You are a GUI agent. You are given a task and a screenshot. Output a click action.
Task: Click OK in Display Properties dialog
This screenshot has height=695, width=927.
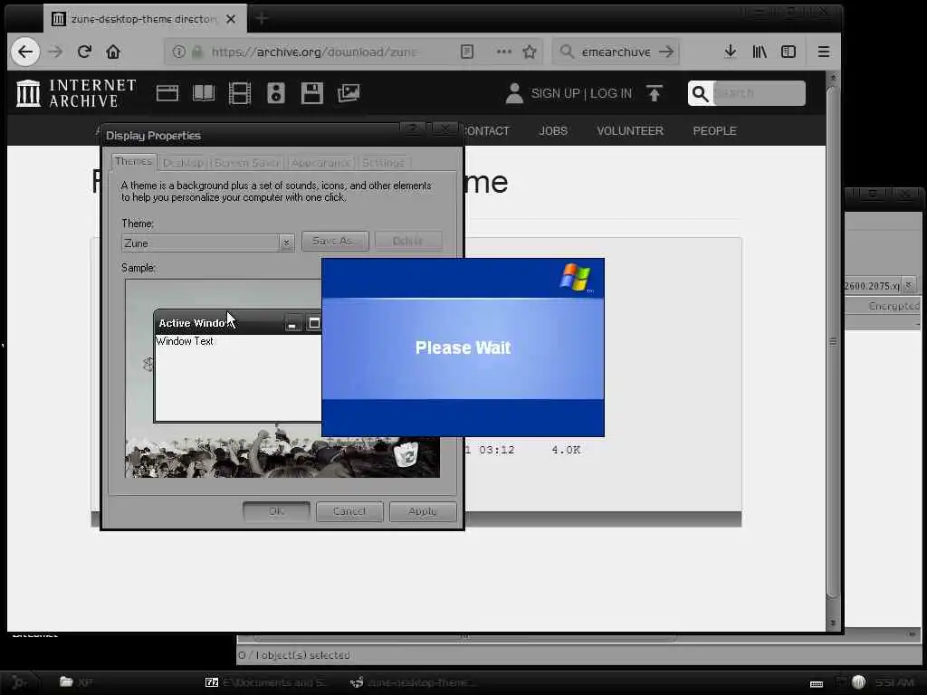point(276,511)
